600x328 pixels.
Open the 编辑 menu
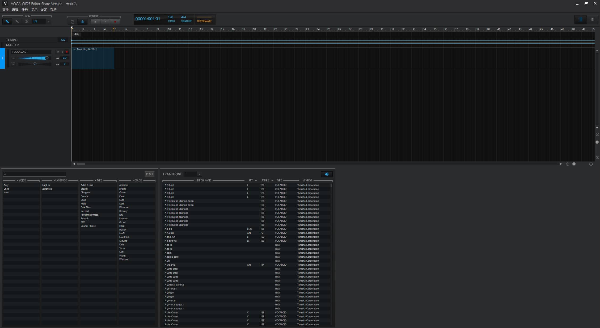pyautogui.click(x=15, y=10)
